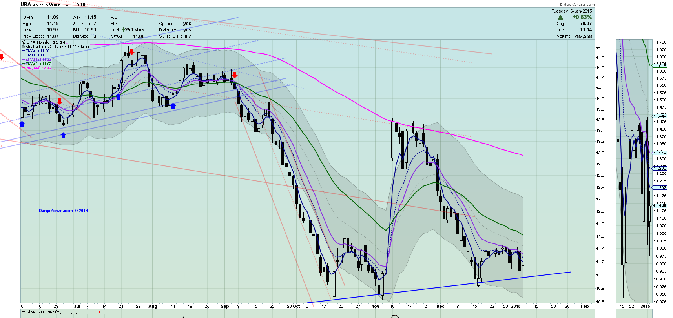673x318 pixels.
Task: Click the 'MA(144) 12.95' legend text
Action: (x=38, y=68)
